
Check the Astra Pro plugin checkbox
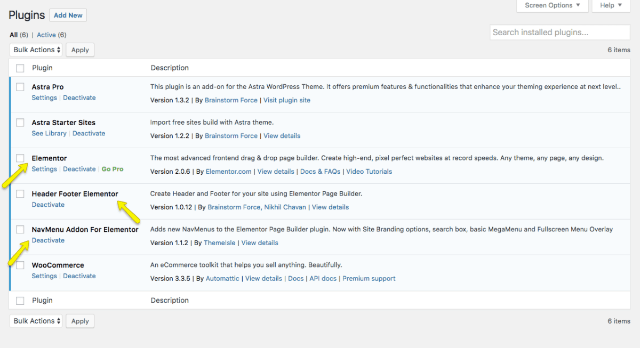20,87
